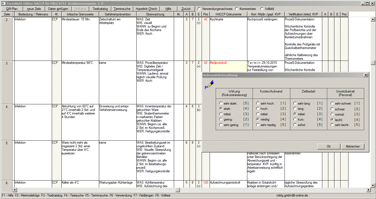Confirm the dialog with Ok

329,146
